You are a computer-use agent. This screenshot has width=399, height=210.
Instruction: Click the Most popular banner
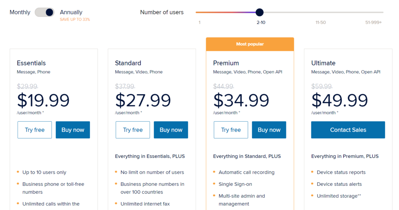click(x=250, y=44)
